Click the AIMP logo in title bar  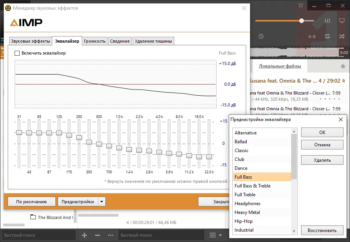point(8,8)
